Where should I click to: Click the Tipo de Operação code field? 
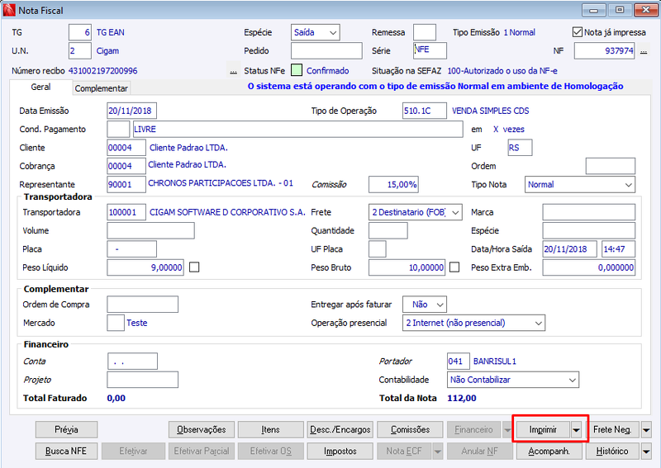(x=425, y=111)
